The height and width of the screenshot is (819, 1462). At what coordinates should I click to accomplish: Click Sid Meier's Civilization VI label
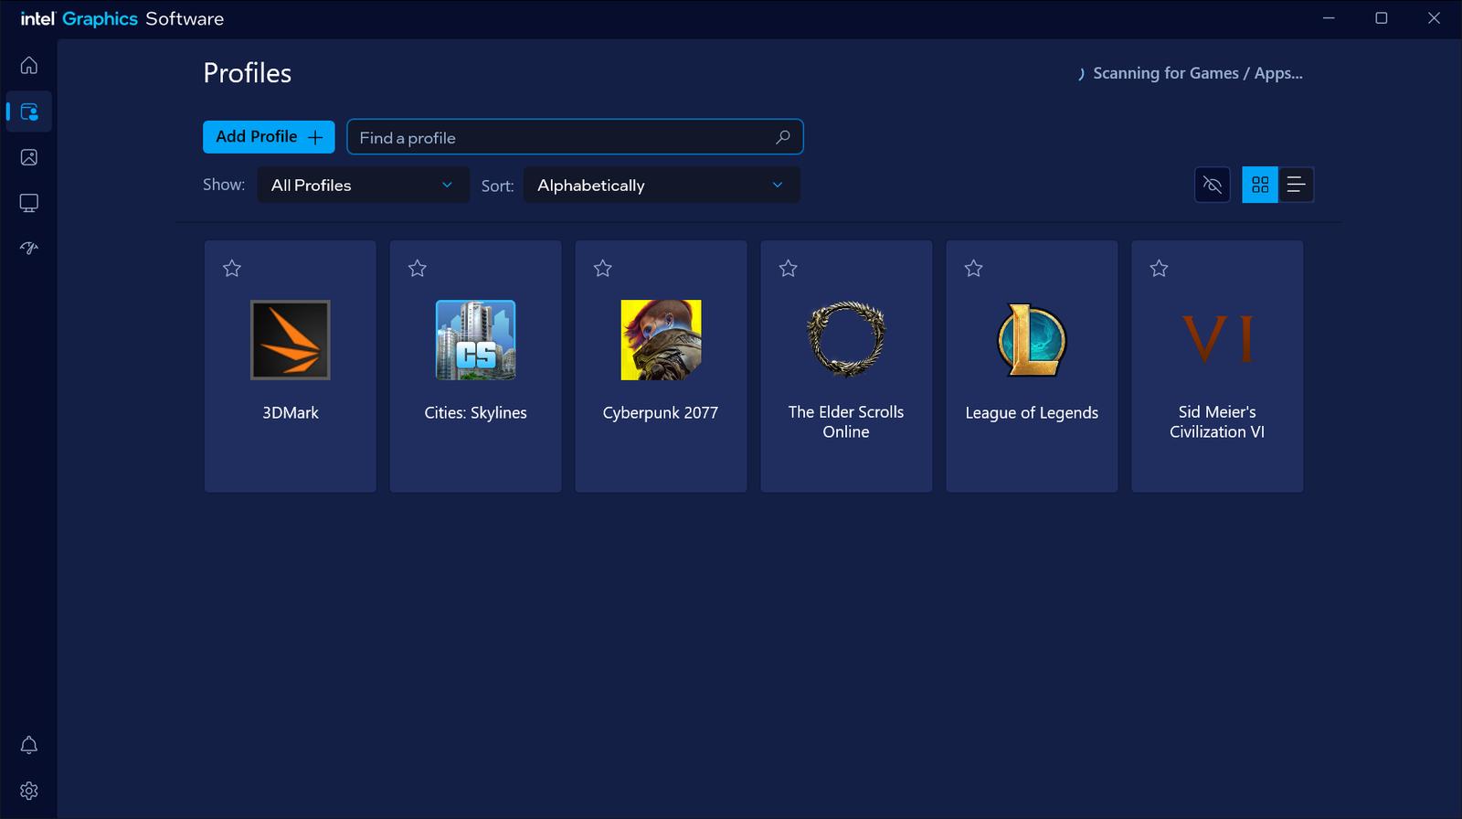point(1217,421)
